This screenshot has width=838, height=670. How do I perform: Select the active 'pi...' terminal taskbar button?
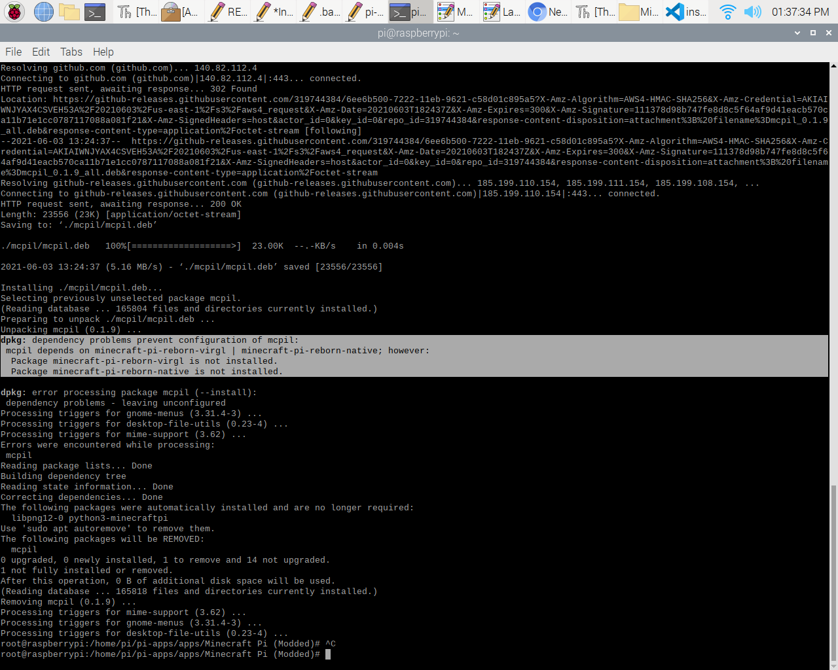pos(410,12)
